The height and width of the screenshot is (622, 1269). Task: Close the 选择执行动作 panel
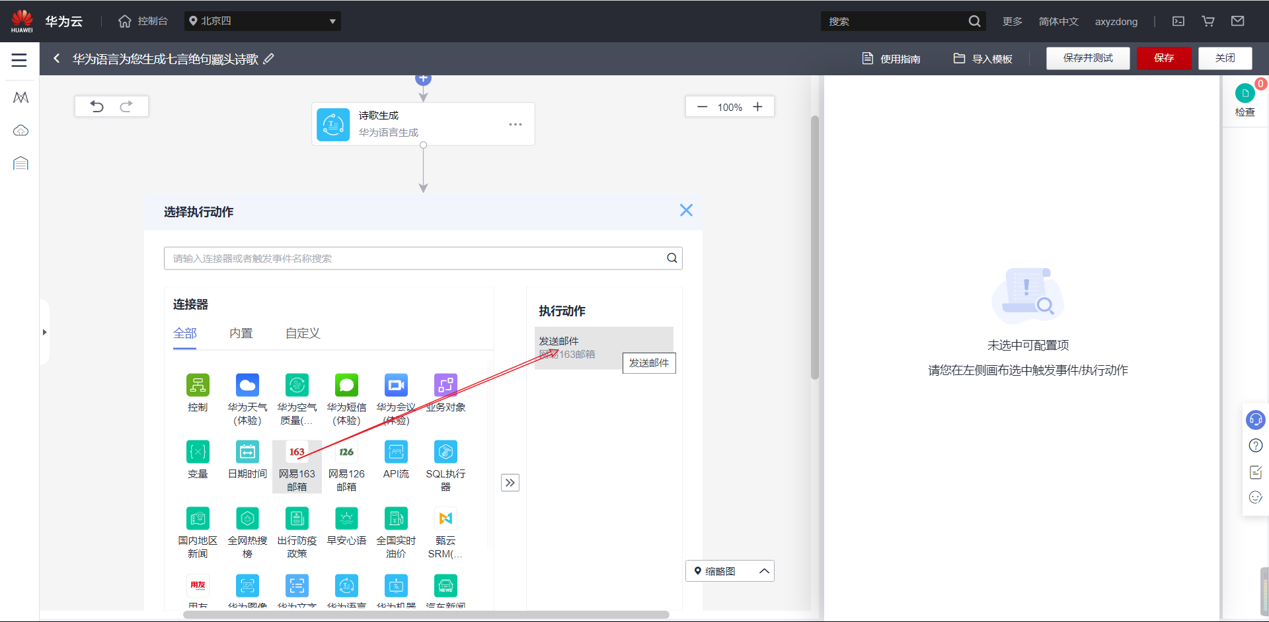coord(686,210)
